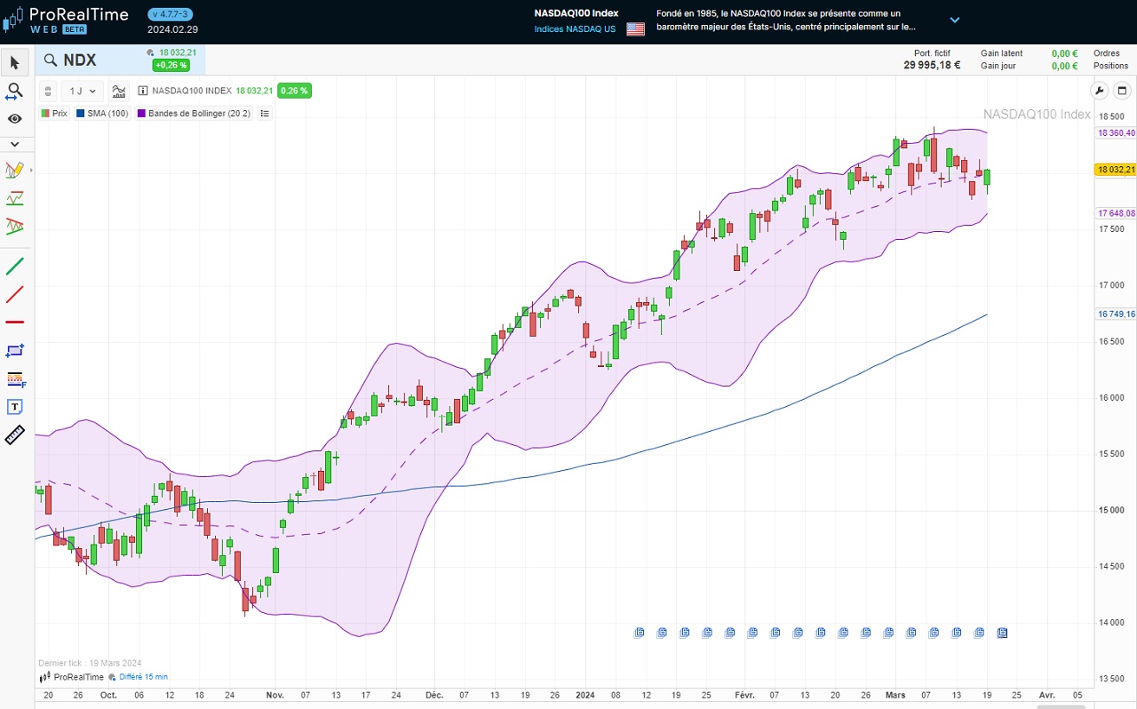Click the purple Bandes de Bollinger swatch

click(x=141, y=114)
